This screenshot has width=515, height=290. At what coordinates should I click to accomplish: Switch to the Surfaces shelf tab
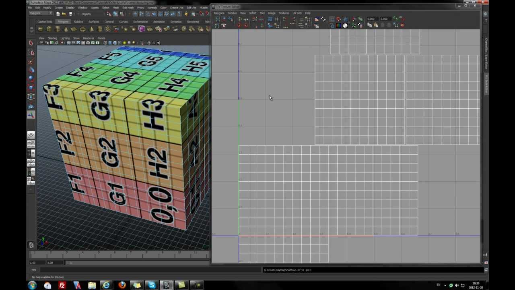click(x=94, y=22)
